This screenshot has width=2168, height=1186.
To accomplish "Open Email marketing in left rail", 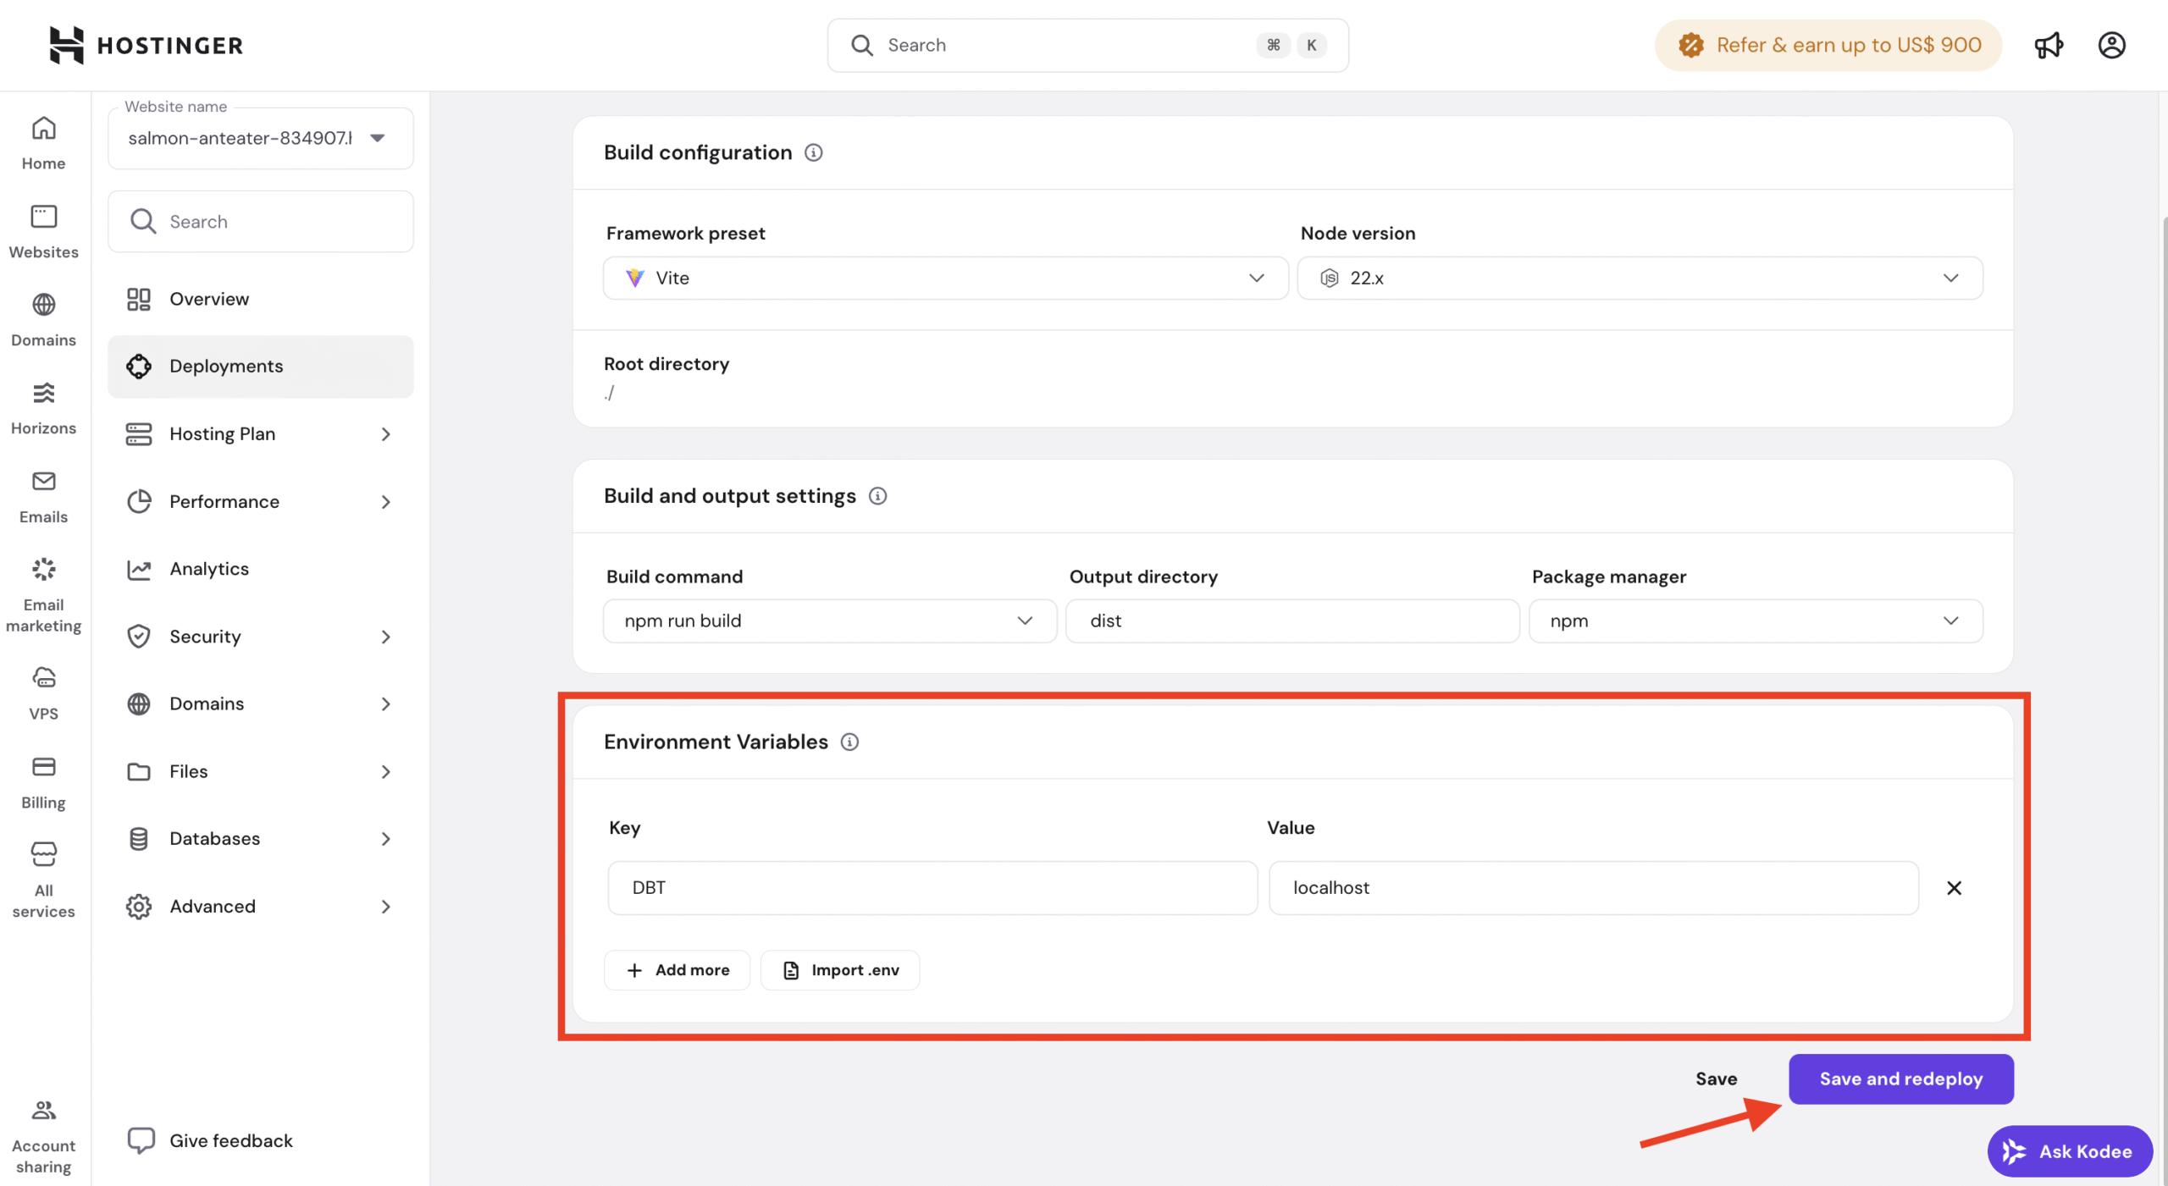I will click(43, 594).
